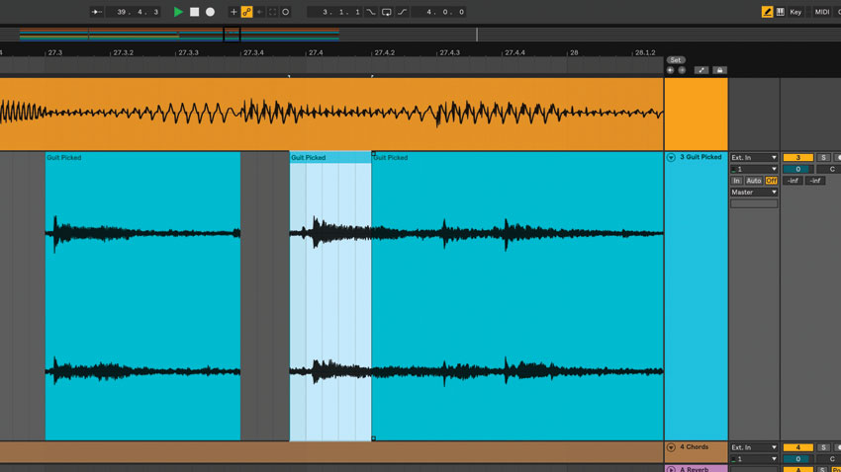Start playback with the green Play button

pos(178,12)
